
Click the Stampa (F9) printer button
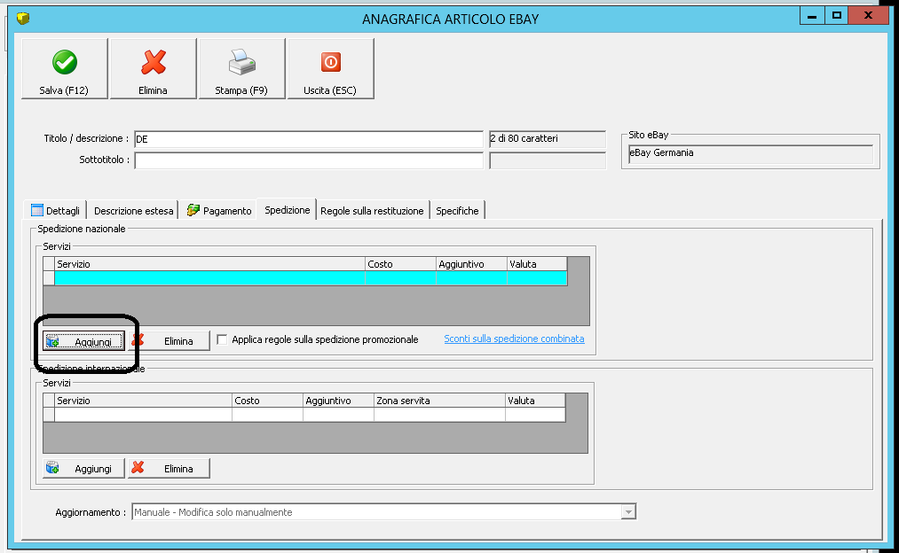241,69
